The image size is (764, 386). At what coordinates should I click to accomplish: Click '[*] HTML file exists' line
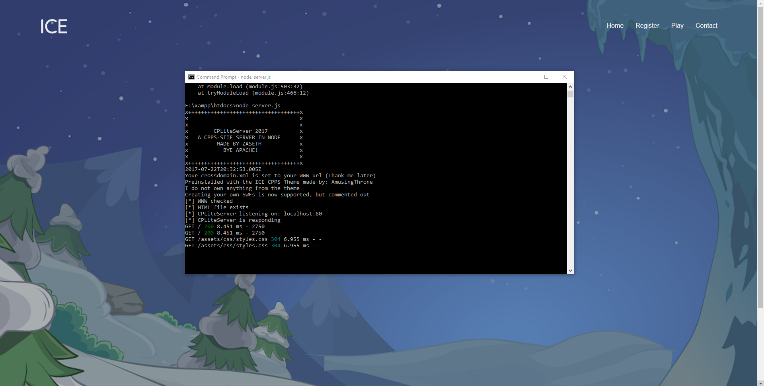[217, 208]
